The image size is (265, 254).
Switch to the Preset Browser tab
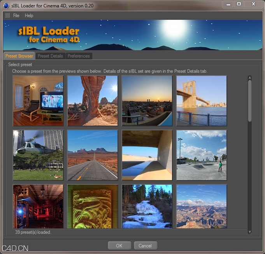click(19, 56)
